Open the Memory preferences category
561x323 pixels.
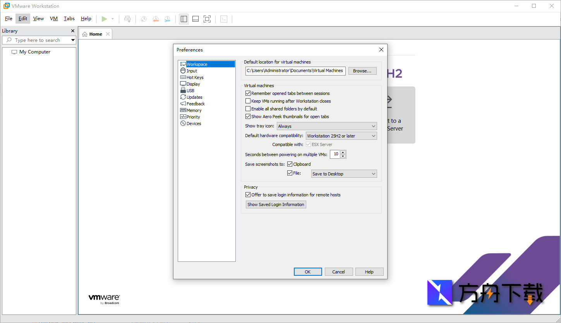(x=194, y=110)
